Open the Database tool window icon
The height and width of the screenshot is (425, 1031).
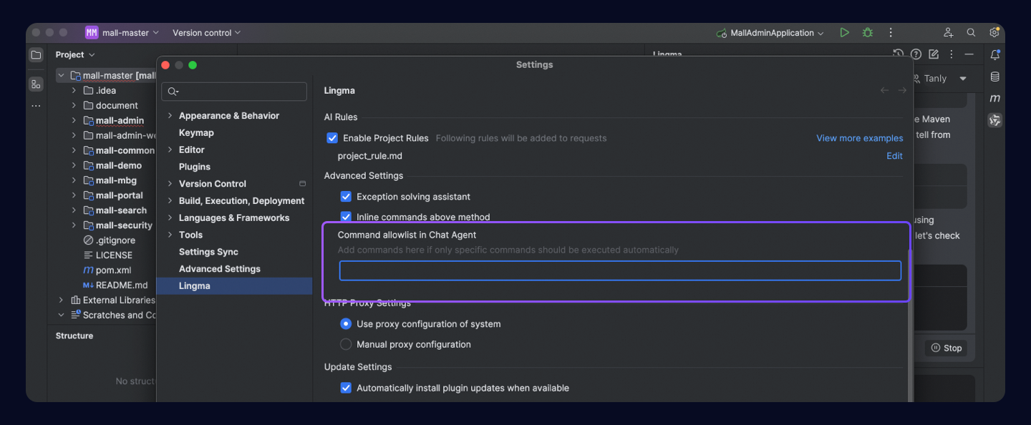(x=994, y=77)
